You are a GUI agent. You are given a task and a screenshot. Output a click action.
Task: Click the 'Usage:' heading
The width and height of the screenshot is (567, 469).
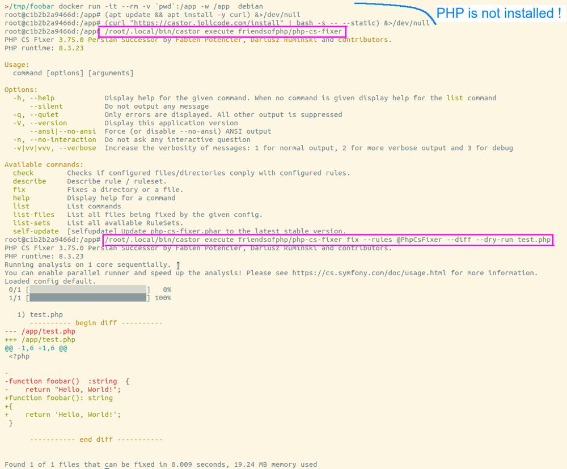tap(17, 65)
